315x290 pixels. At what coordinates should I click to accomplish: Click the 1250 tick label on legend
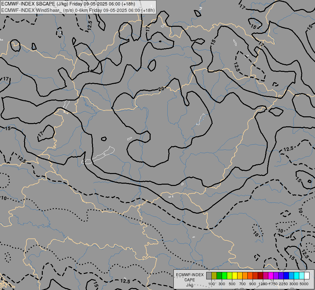pos(263,284)
